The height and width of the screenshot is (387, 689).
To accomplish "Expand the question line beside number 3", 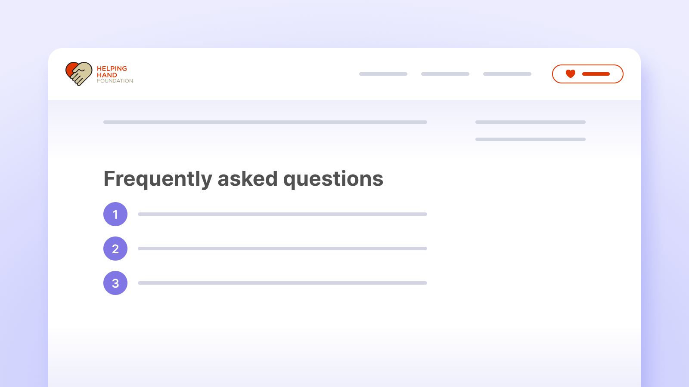I will (282, 283).
